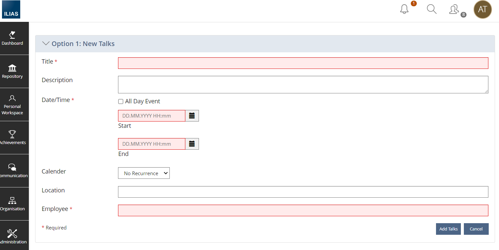Click the Title field label
This screenshot has width=499, height=250.
[x=47, y=62]
